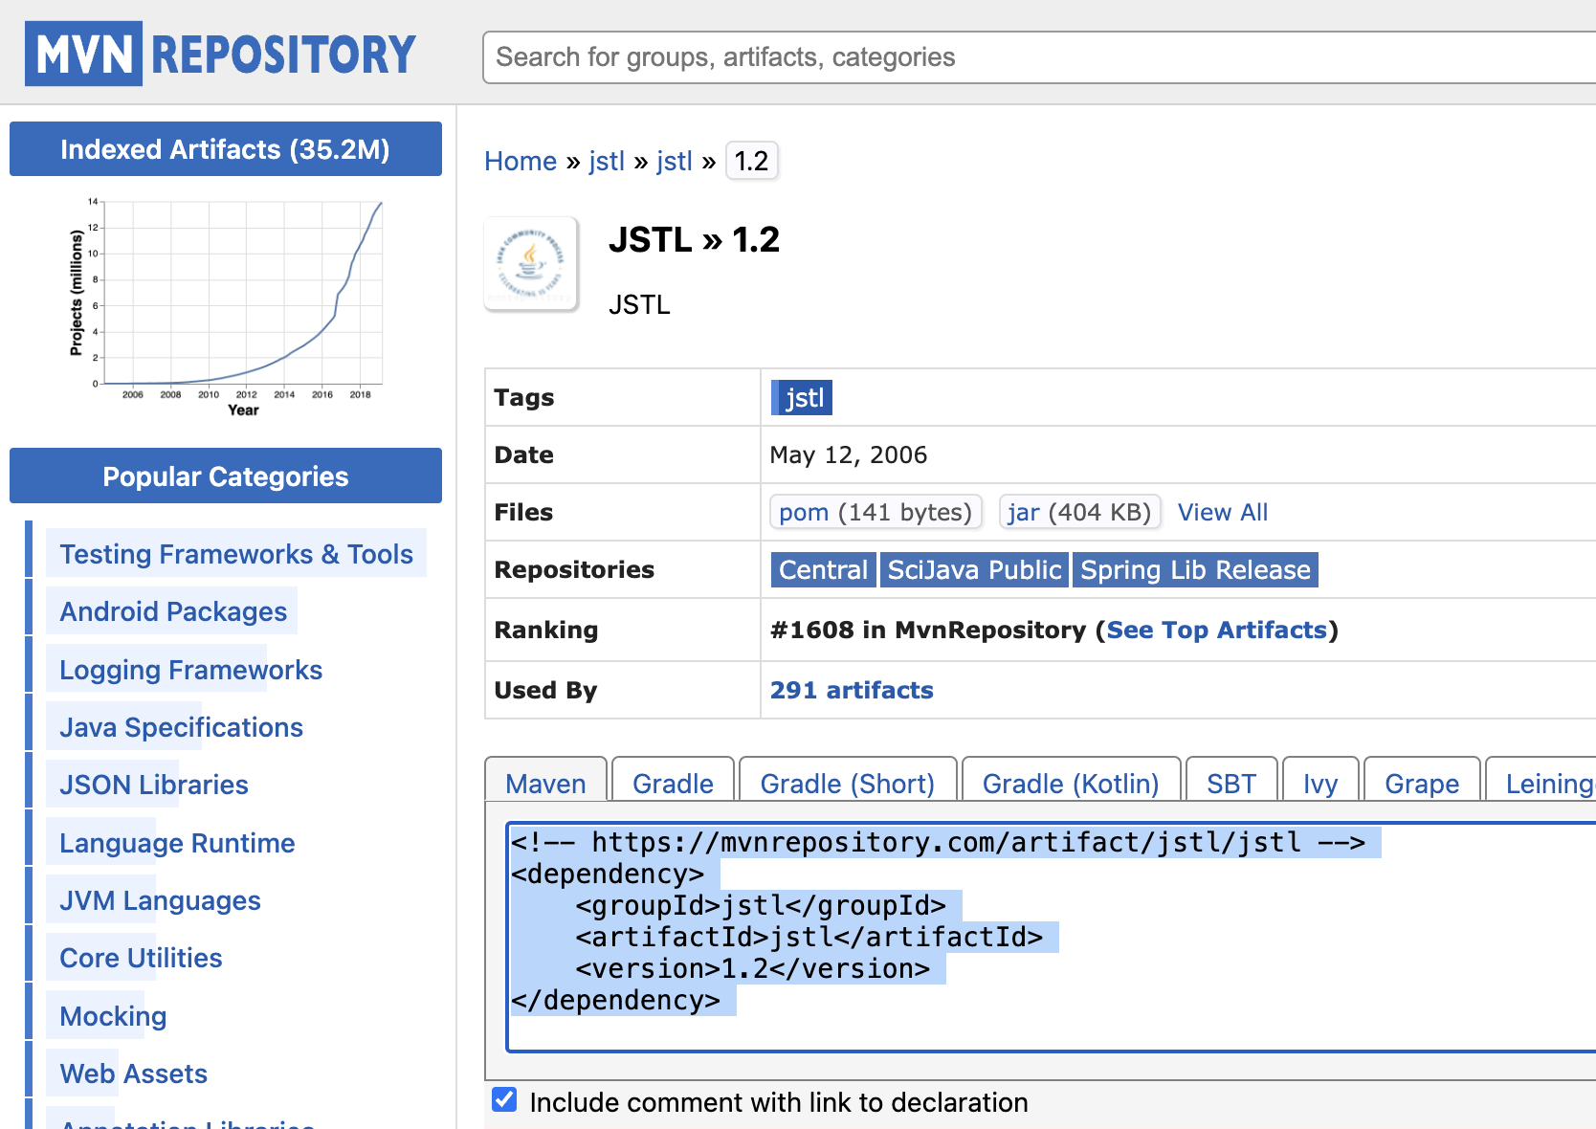1596x1129 pixels.
Task: View the 291 artifacts usage list
Action: point(852,690)
